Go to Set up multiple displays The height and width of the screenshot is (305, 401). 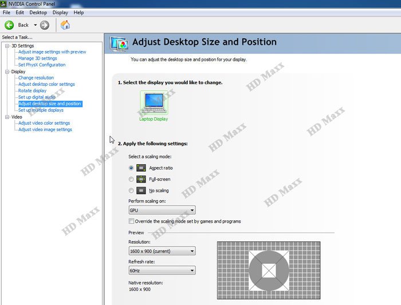[41, 110]
